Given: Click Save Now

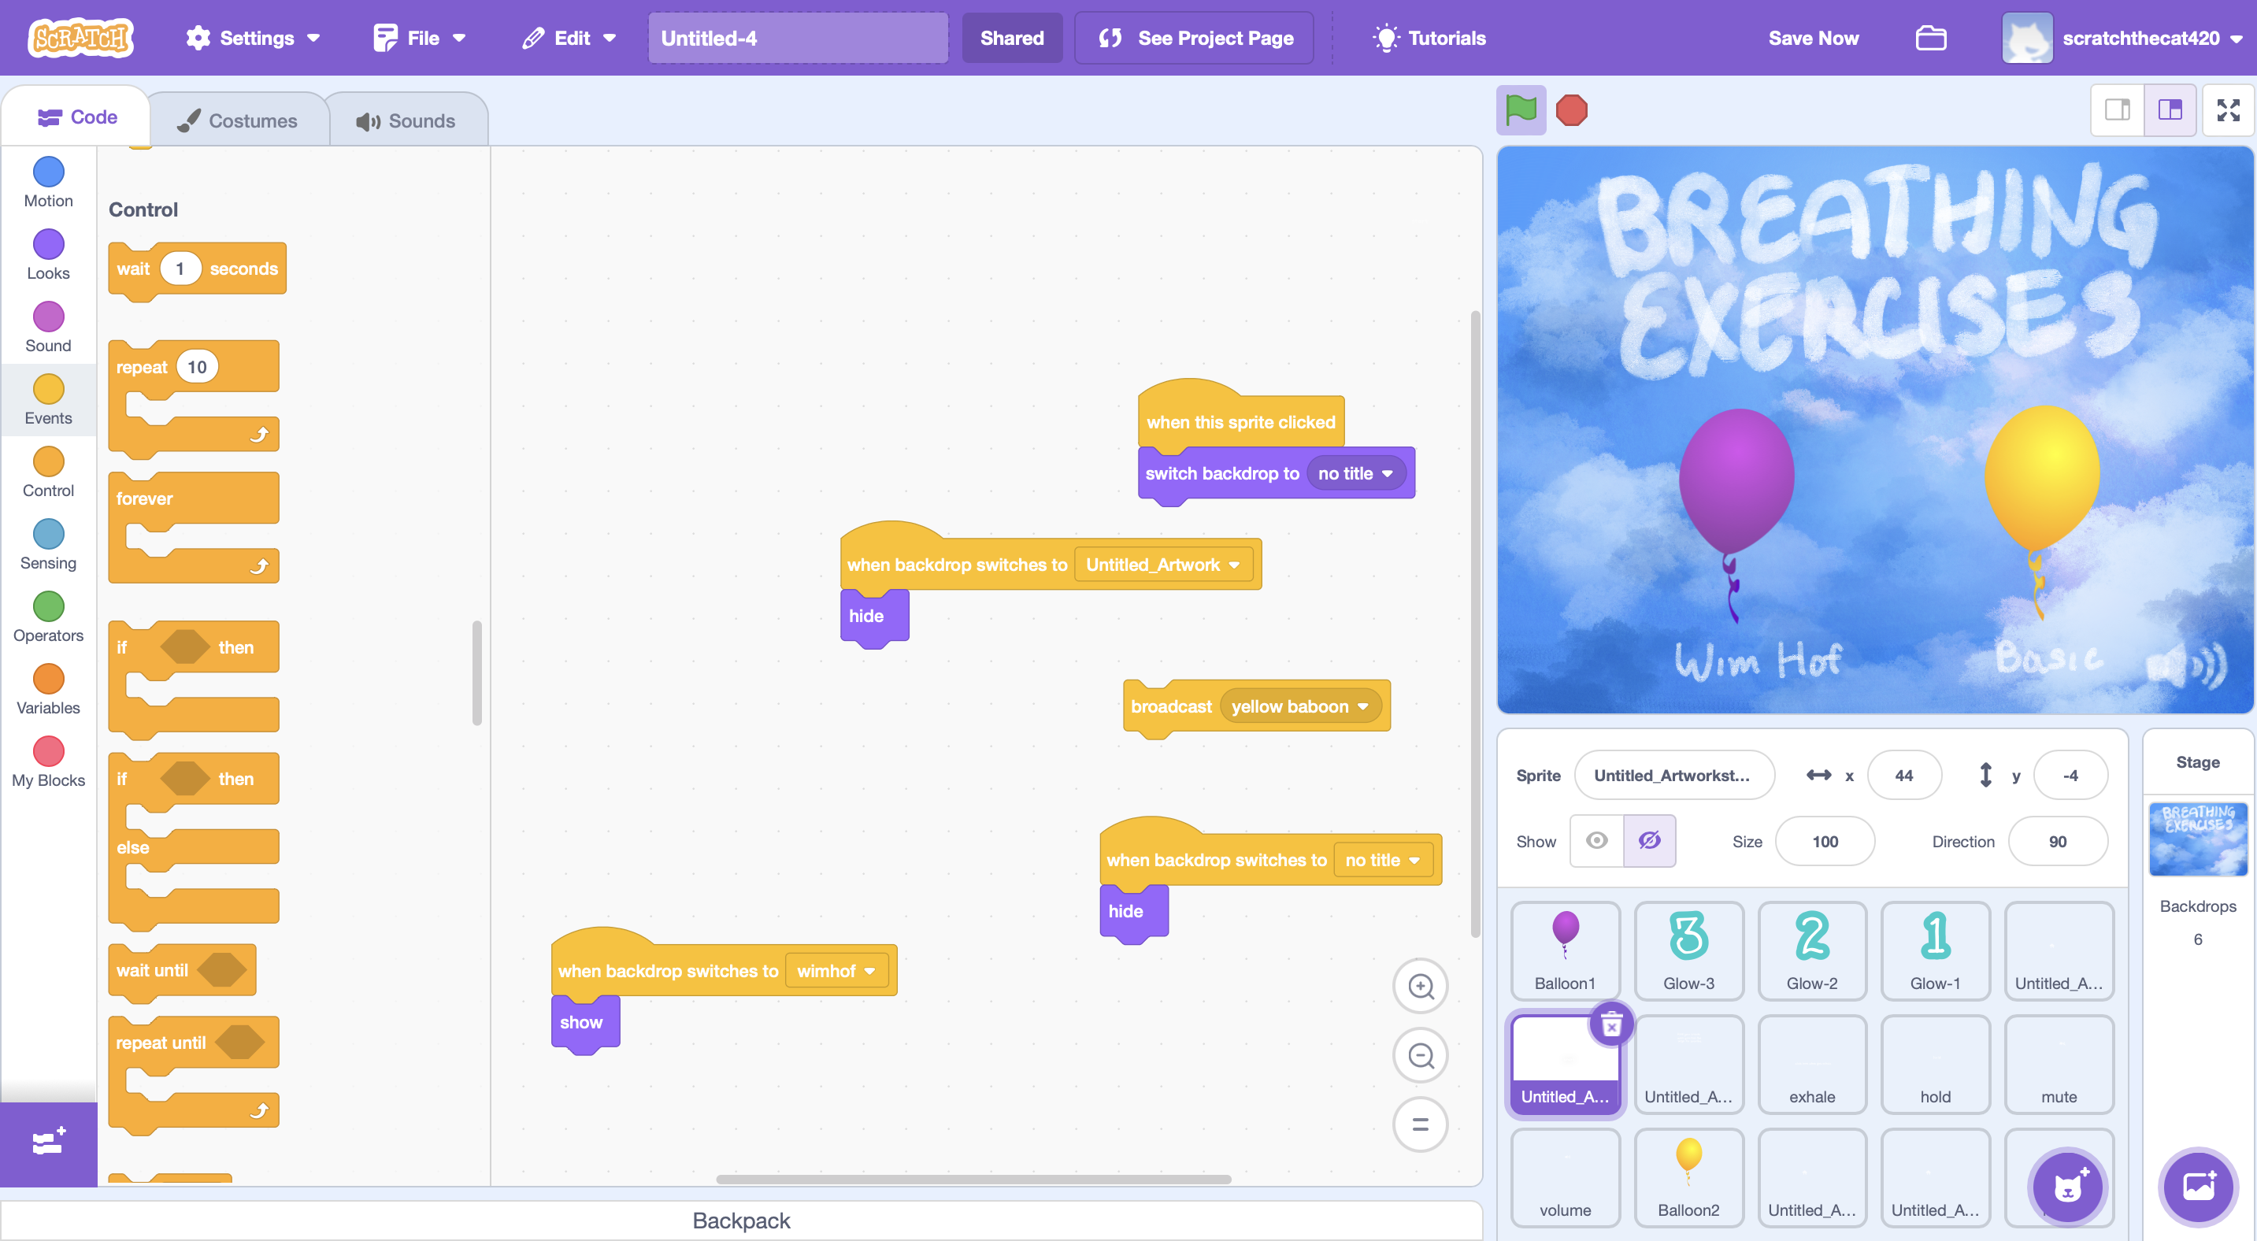Looking at the screenshot, I should 1813,39.
